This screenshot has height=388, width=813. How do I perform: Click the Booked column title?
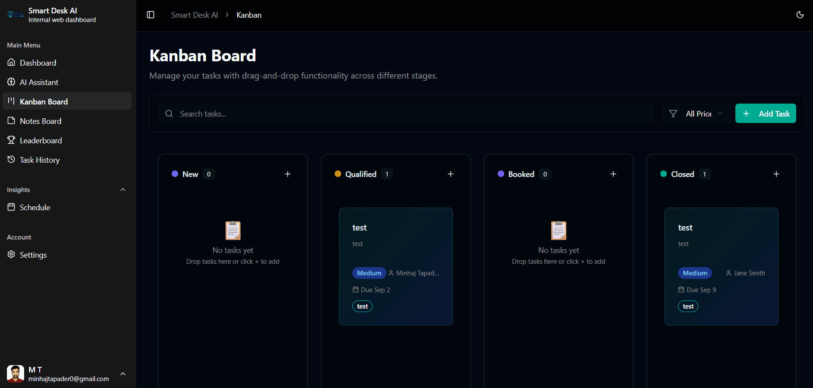[521, 174]
